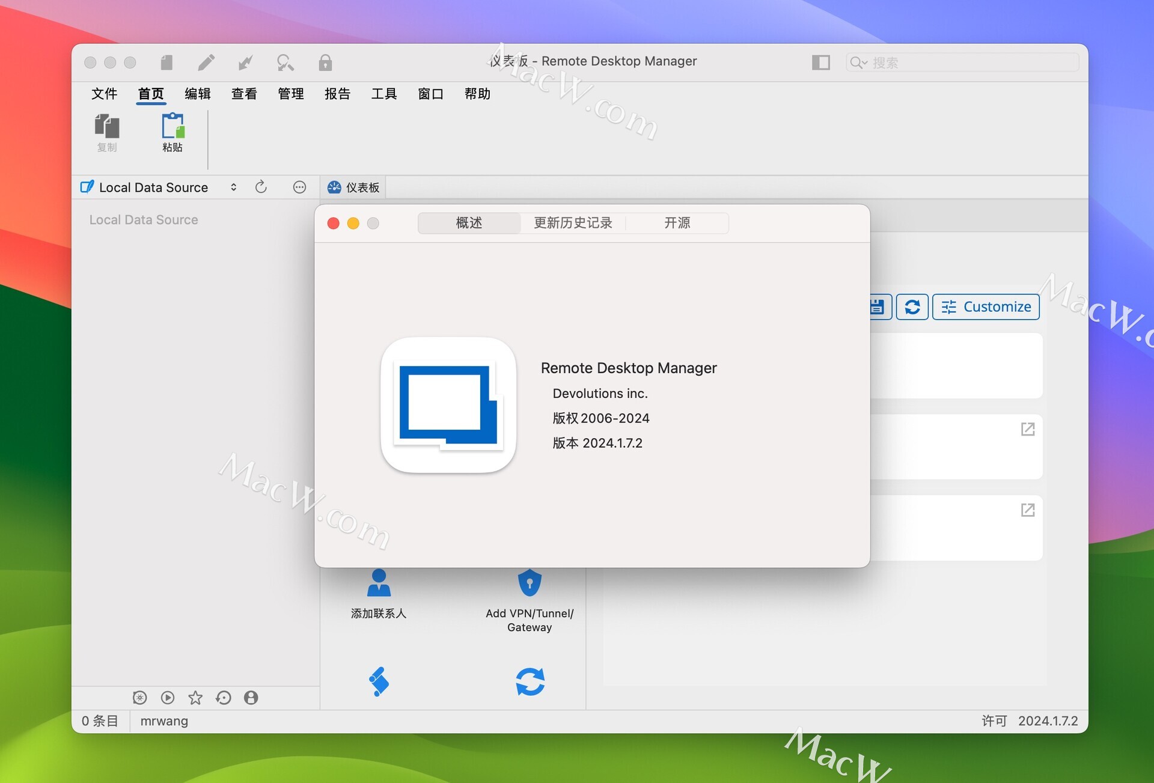The image size is (1154, 783).
Task: Click the pencil edit icon in title bar
Action: pyautogui.click(x=207, y=62)
